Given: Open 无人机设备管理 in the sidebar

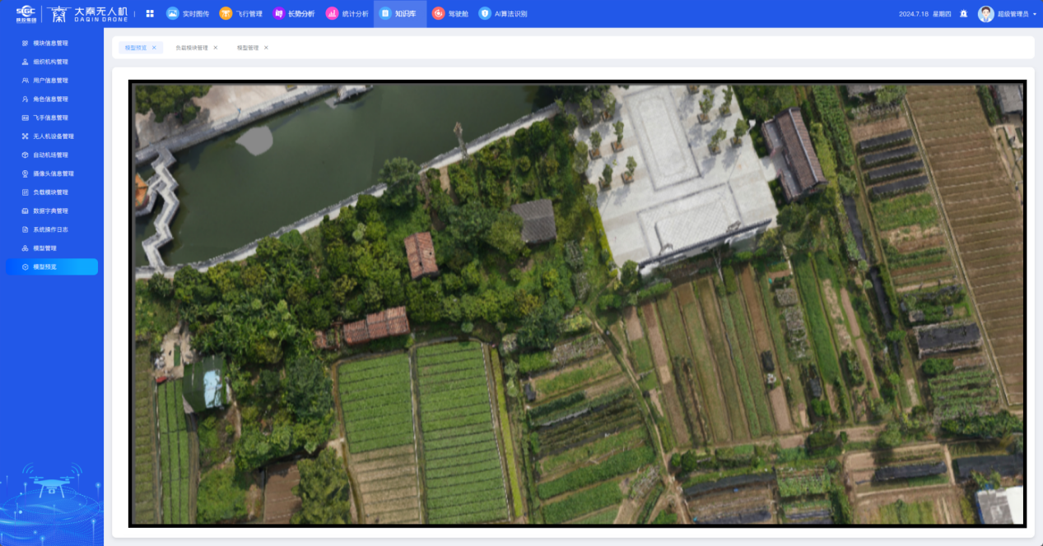Looking at the screenshot, I should [x=53, y=136].
